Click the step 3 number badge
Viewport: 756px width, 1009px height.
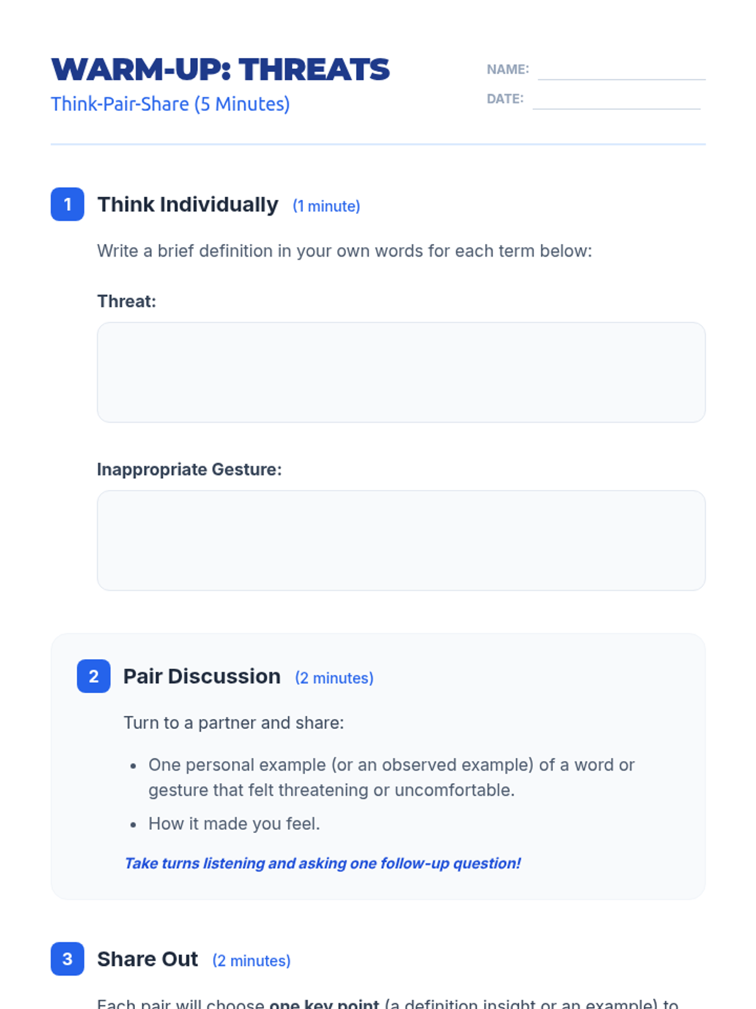pos(67,959)
